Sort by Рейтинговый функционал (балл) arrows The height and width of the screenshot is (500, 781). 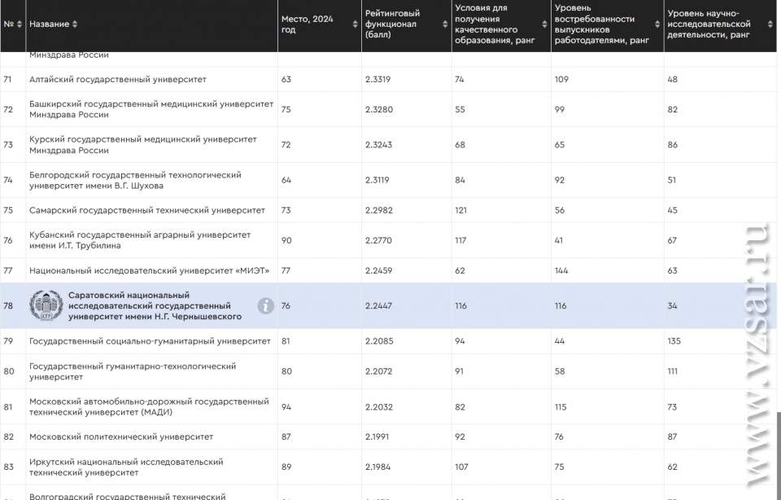445,24
